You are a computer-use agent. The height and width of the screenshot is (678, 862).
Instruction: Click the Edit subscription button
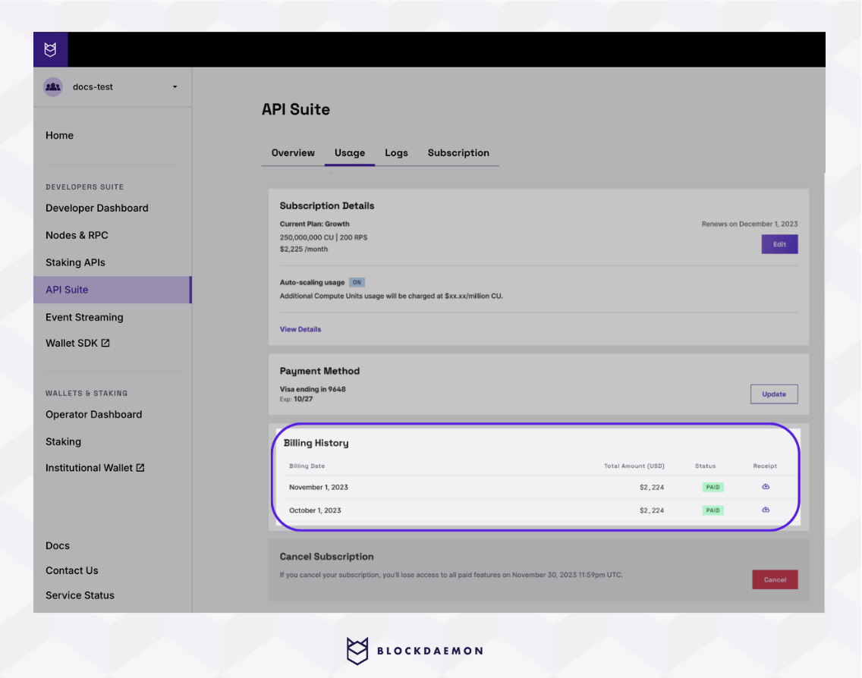(x=779, y=244)
